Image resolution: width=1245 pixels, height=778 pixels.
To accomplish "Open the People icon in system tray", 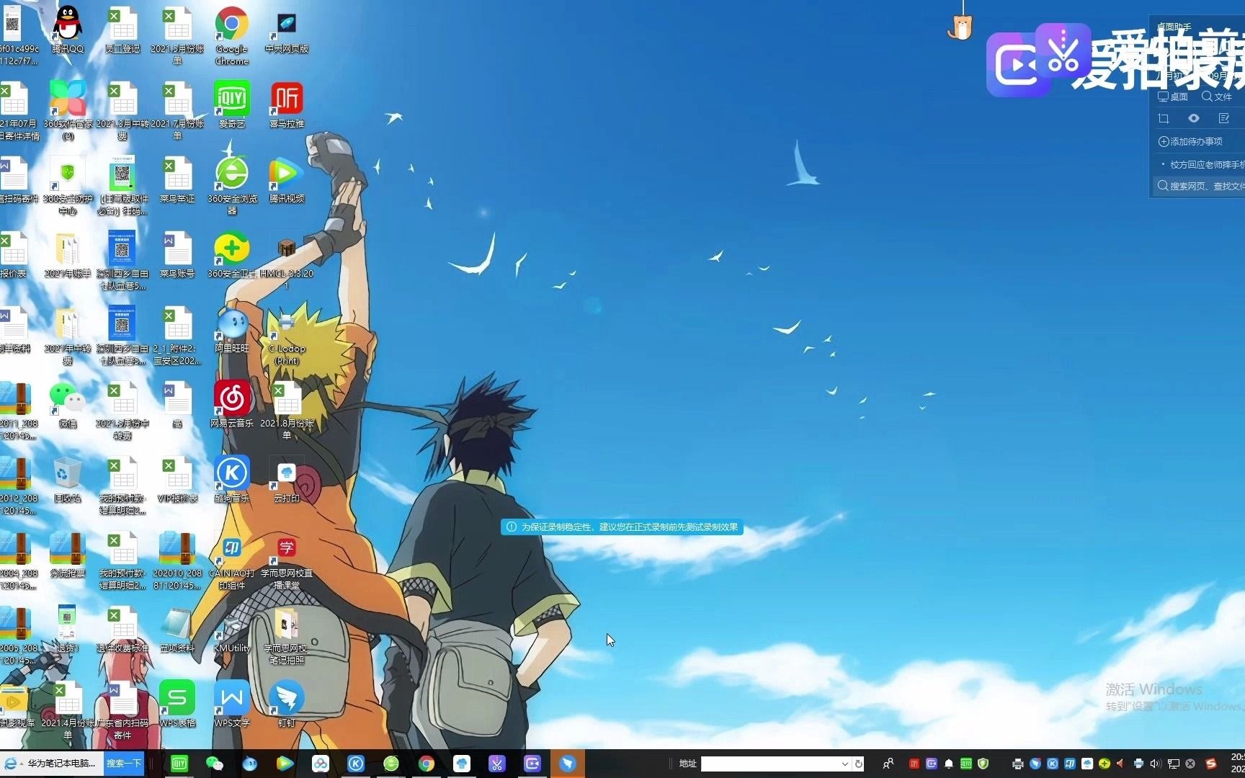I will [x=888, y=764].
